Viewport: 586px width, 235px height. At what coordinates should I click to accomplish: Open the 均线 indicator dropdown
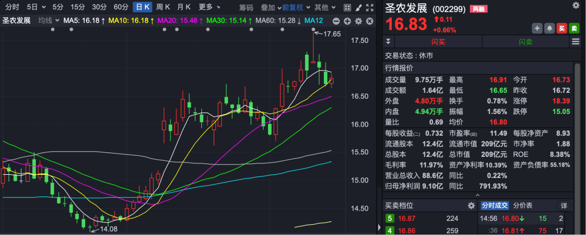[x=49, y=21]
